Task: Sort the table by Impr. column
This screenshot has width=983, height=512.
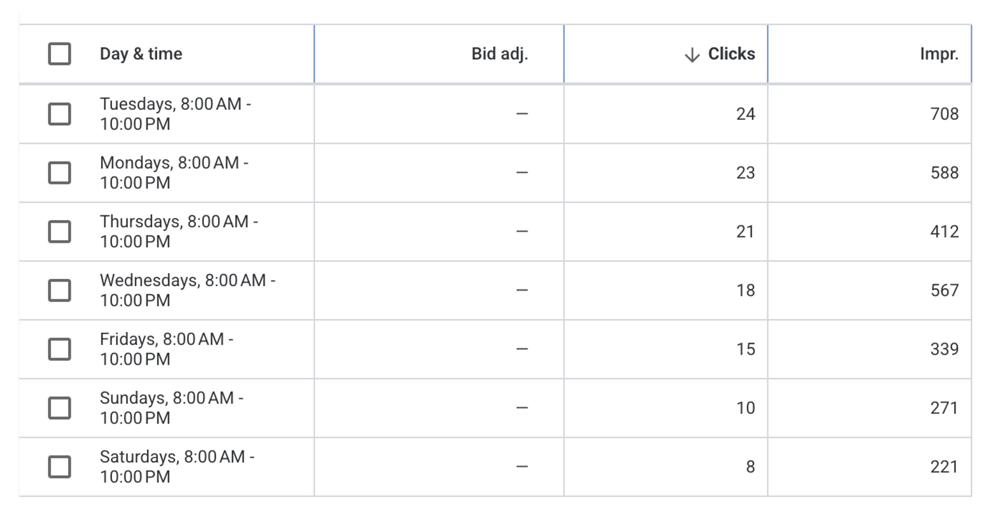Action: pyautogui.click(x=941, y=54)
